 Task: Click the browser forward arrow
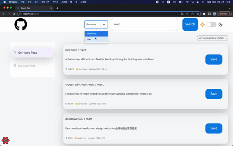9,14
